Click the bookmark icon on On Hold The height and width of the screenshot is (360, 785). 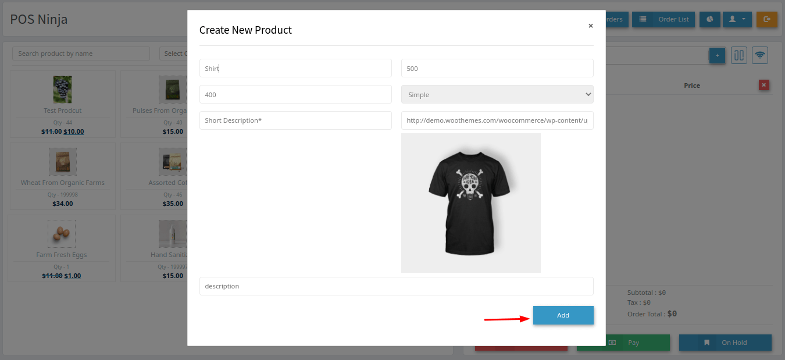tap(706, 343)
